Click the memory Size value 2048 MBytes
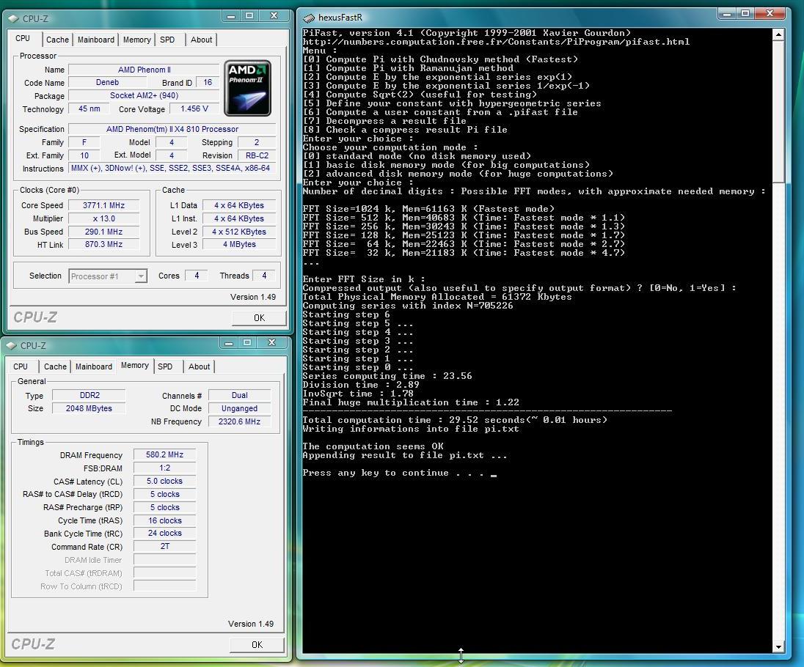This screenshot has width=804, height=667. pyautogui.click(x=89, y=409)
